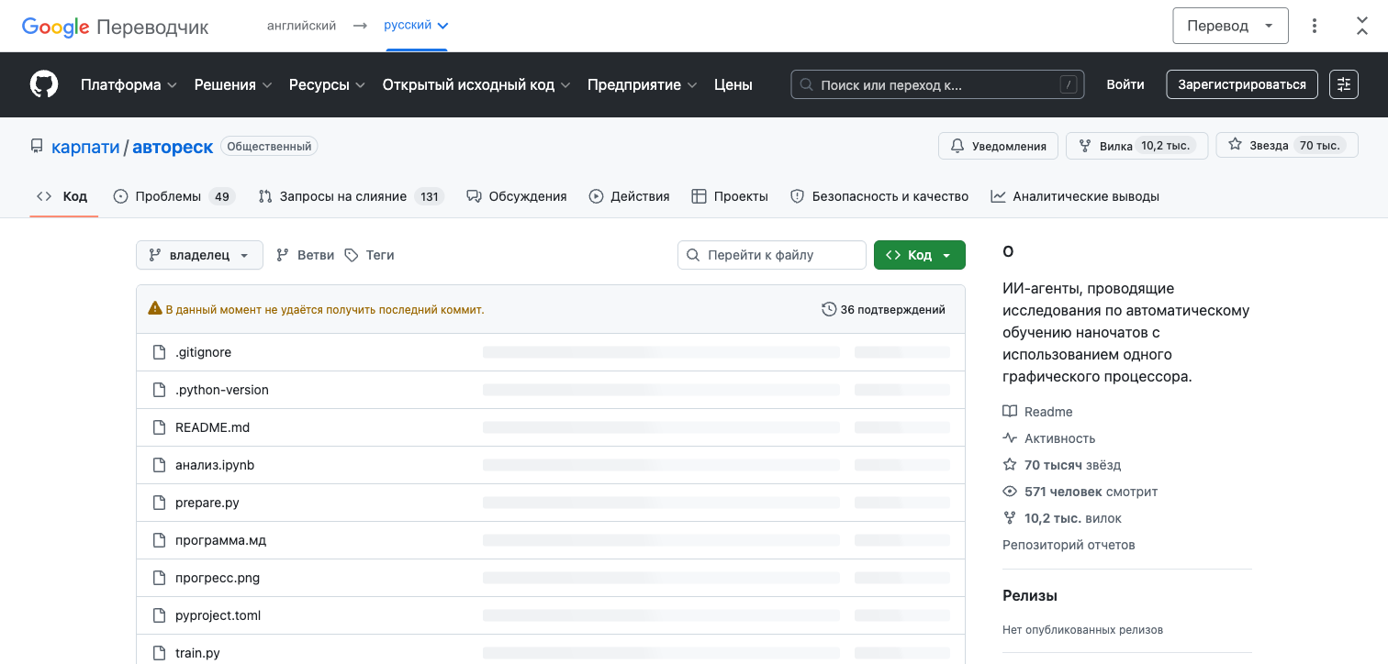Click the Общественный visibility badge

(270, 146)
